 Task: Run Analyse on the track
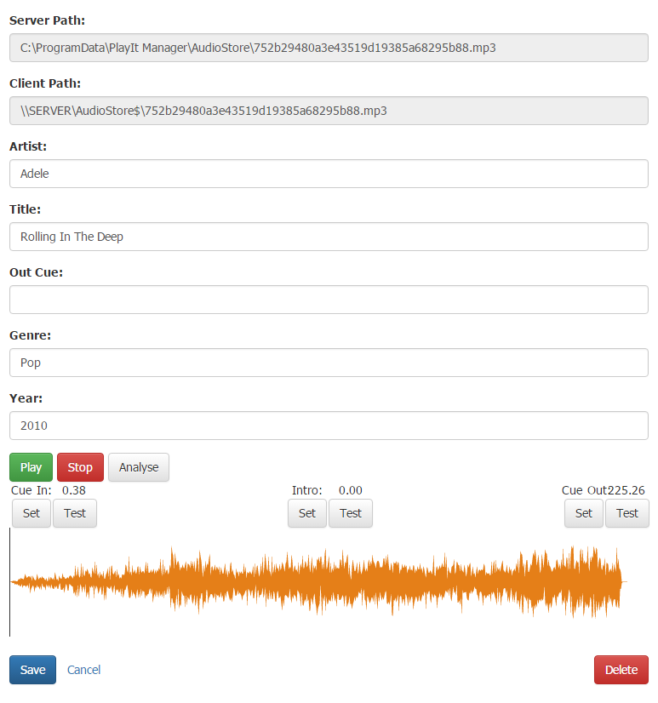[139, 467]
